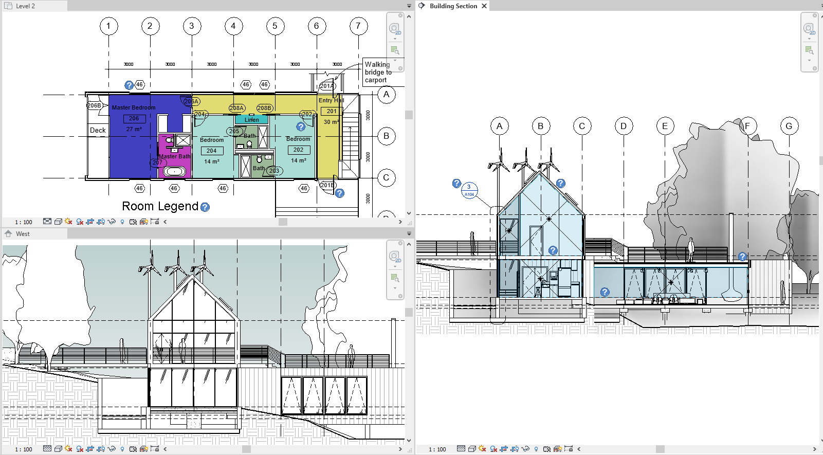
Task: Click 2D Steering Wheel in Level 2 view
Action: (394, 28)
